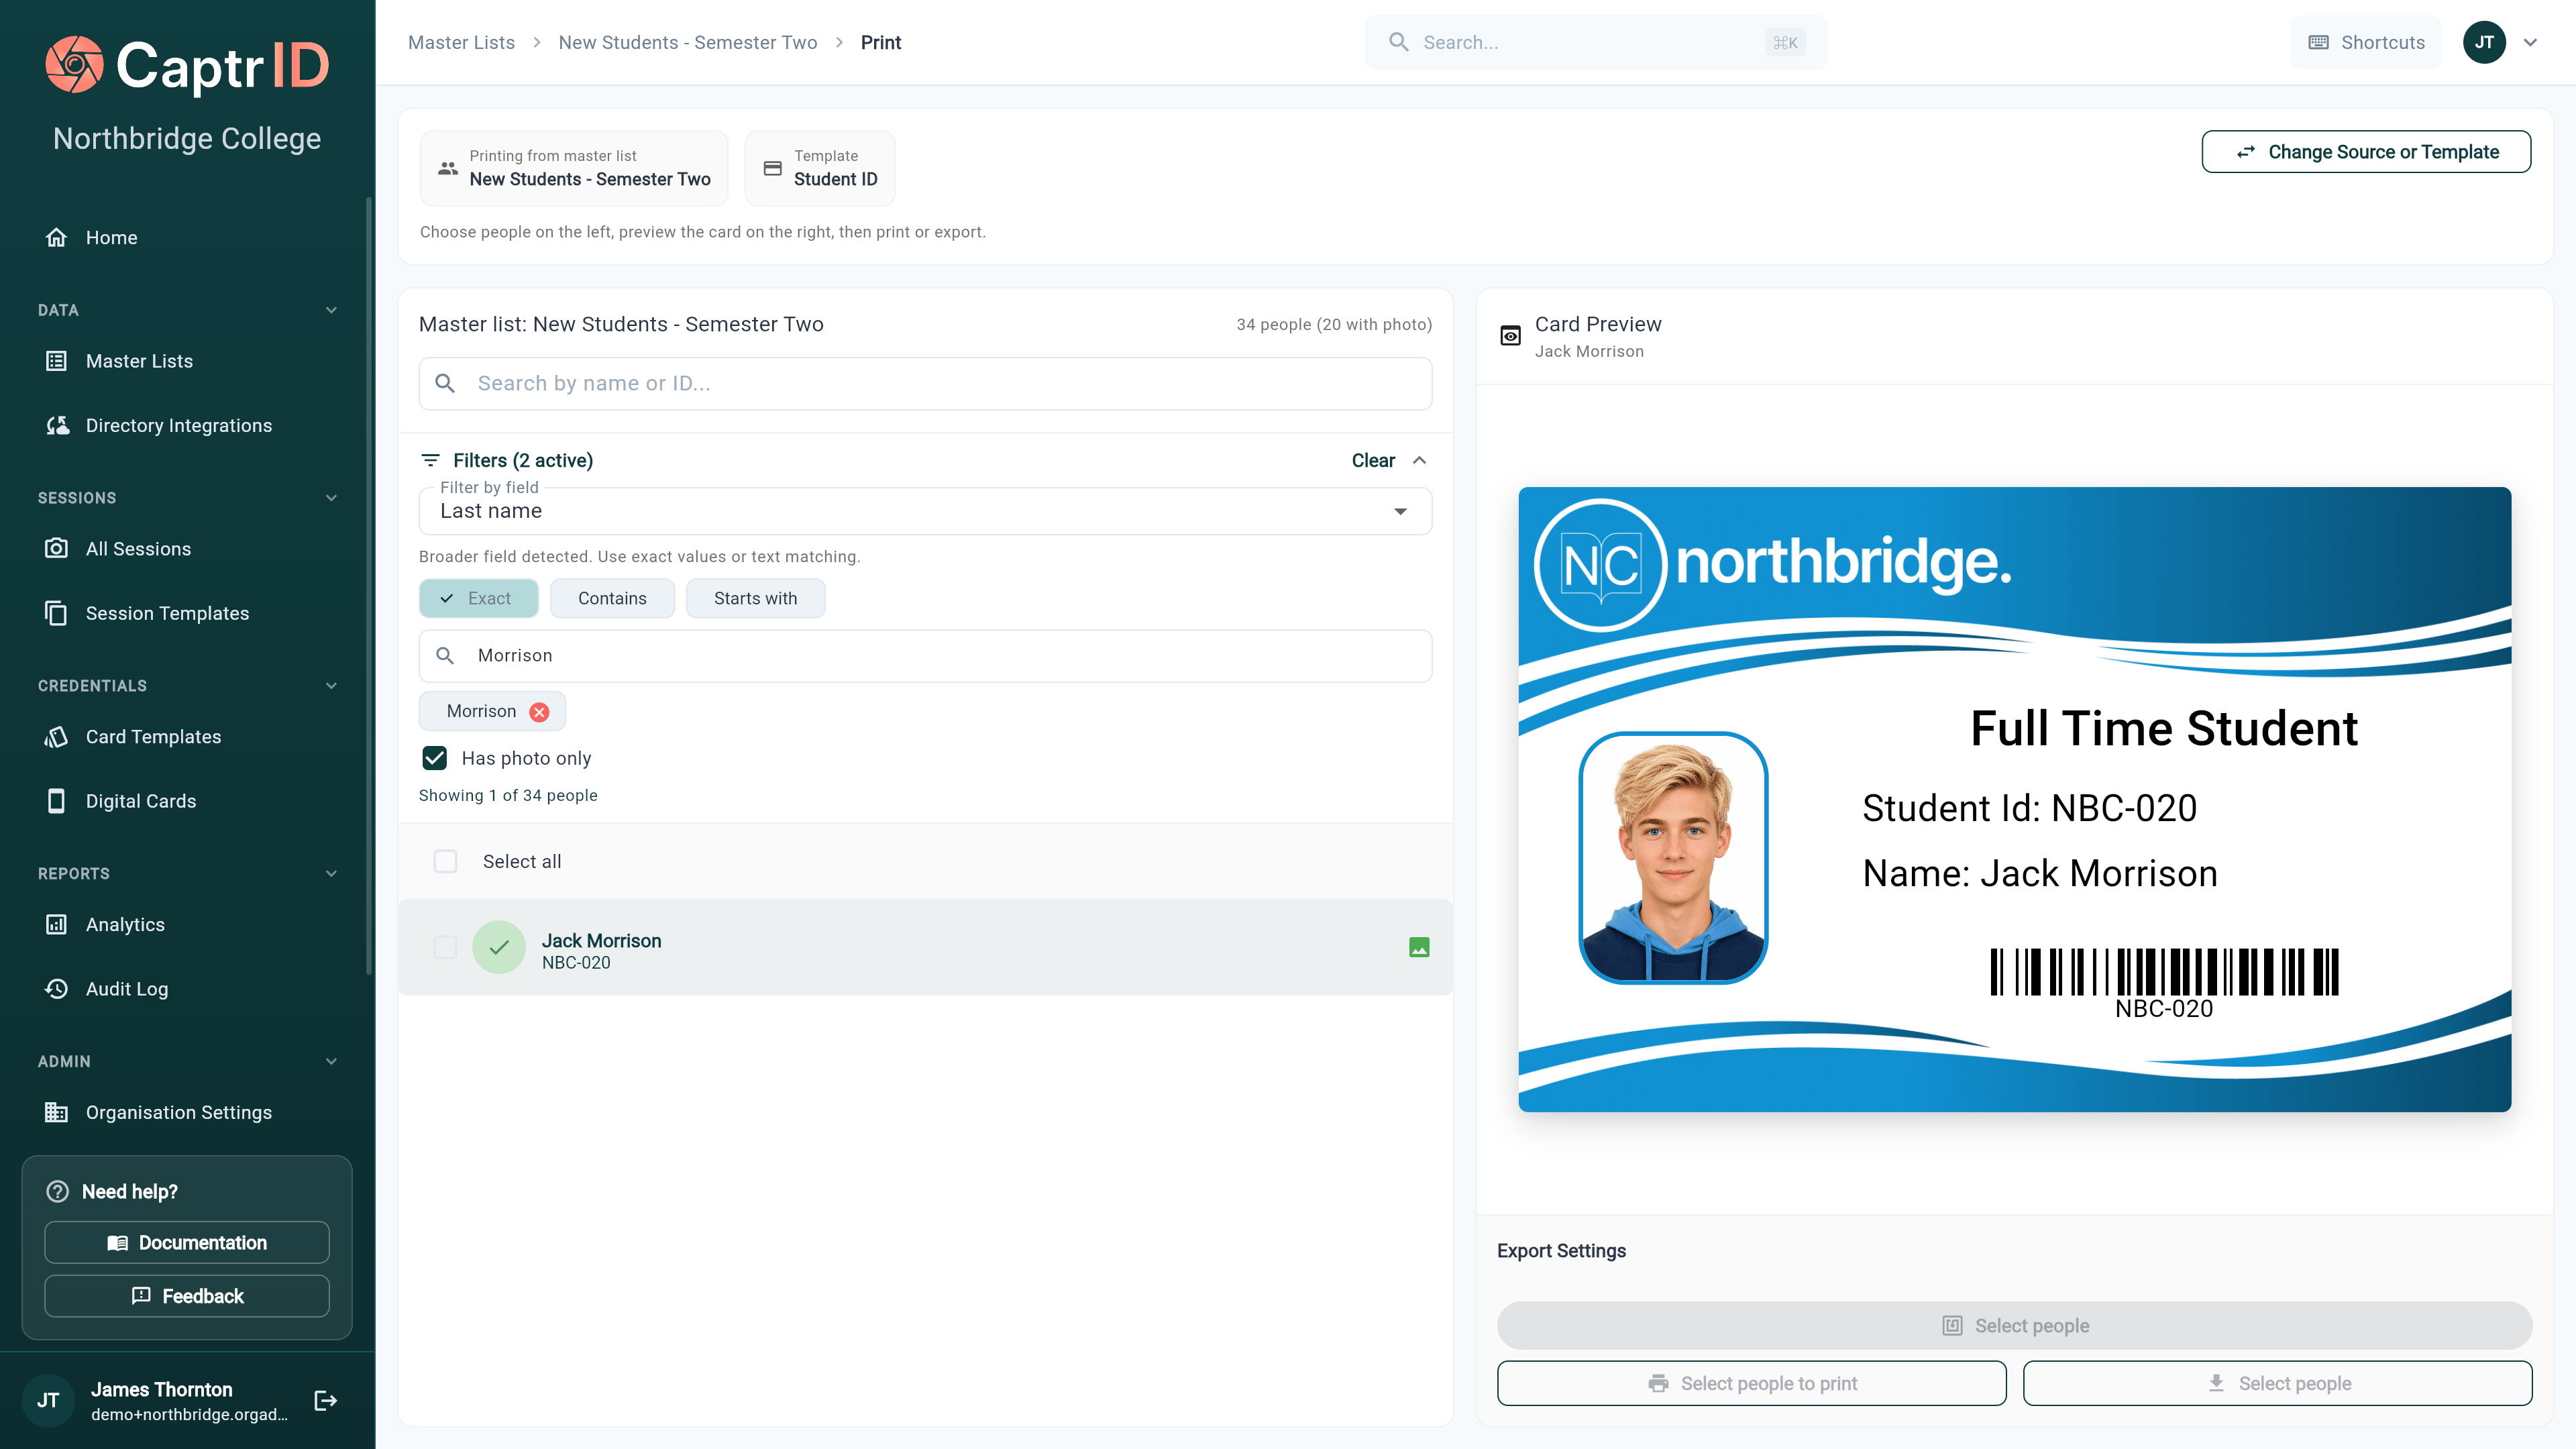
Task: Click Jack Morrison's green check status icon
Action: click(499, 947)
